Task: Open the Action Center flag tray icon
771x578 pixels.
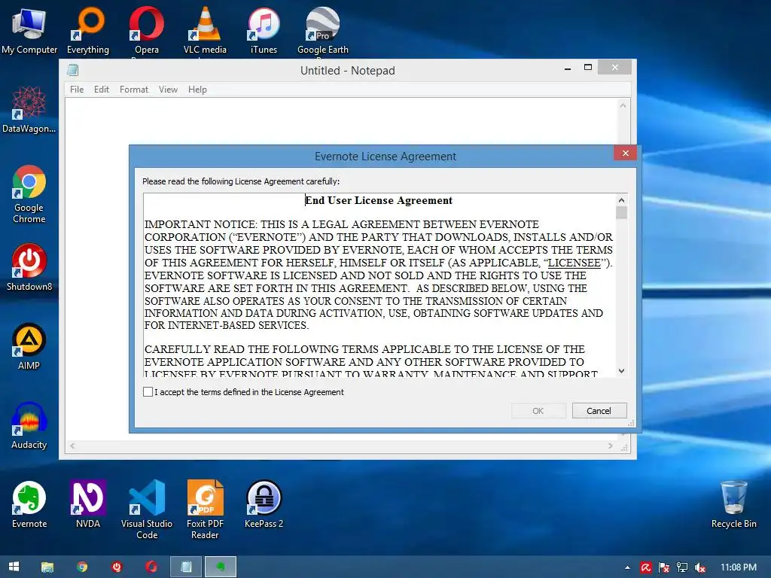Action: (x=664, y=567)
